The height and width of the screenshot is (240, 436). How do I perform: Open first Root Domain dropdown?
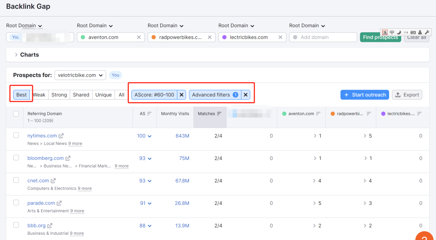(24, 25)
